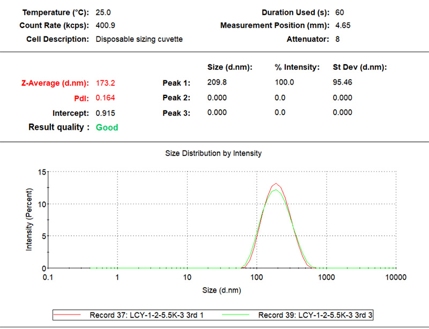The image size is (429, 329).
Task: Click the green Good result quality text
Action: pos(107,128)
